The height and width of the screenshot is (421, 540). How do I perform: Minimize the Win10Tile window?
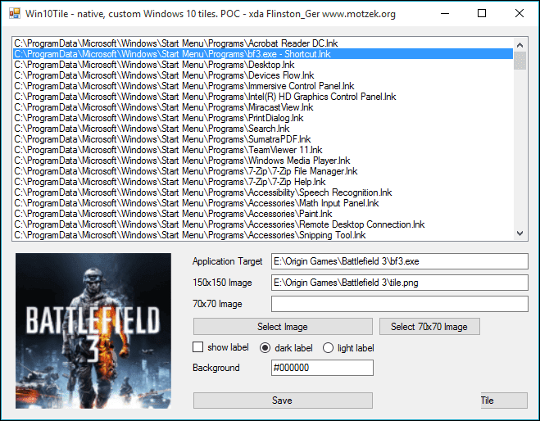pyautogui.click(x=445, y=13)
